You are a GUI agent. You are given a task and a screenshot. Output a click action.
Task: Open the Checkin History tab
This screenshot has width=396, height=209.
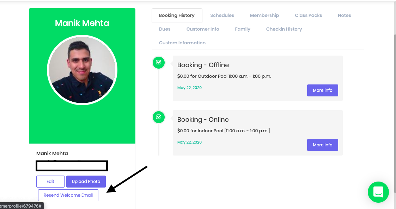pos(284,29)
